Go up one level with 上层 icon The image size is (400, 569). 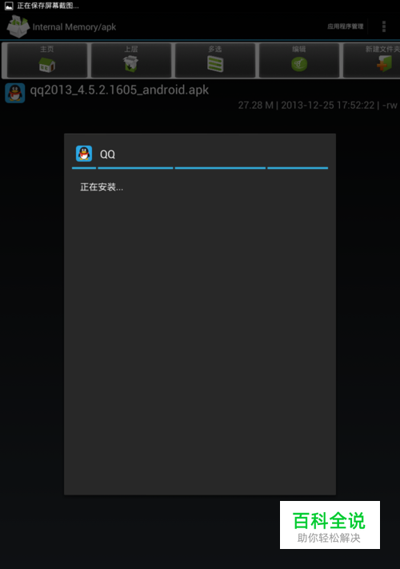[x=130, y=64]
